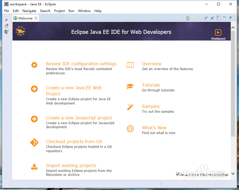The image size is (239, 190).
Task: Click the web tools gear logo
Action: coord(21,31)
